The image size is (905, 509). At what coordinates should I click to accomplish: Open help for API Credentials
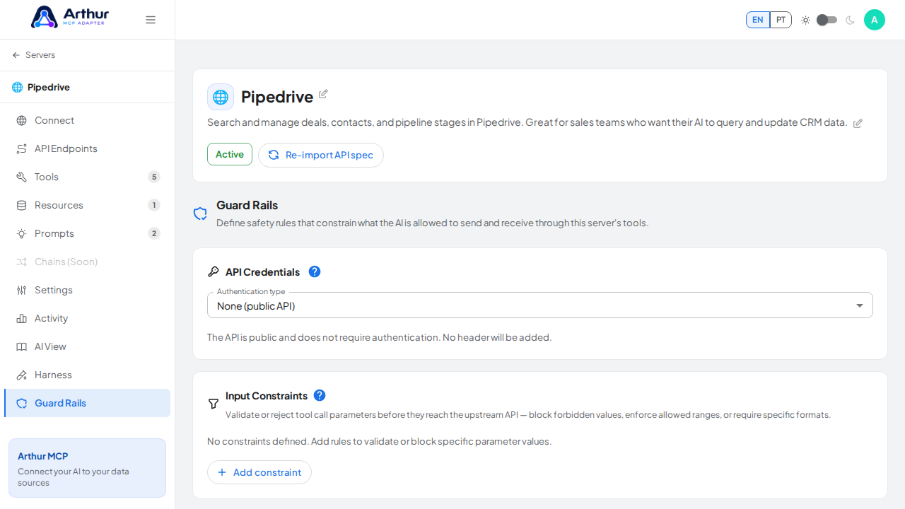[x=315, y=271]
